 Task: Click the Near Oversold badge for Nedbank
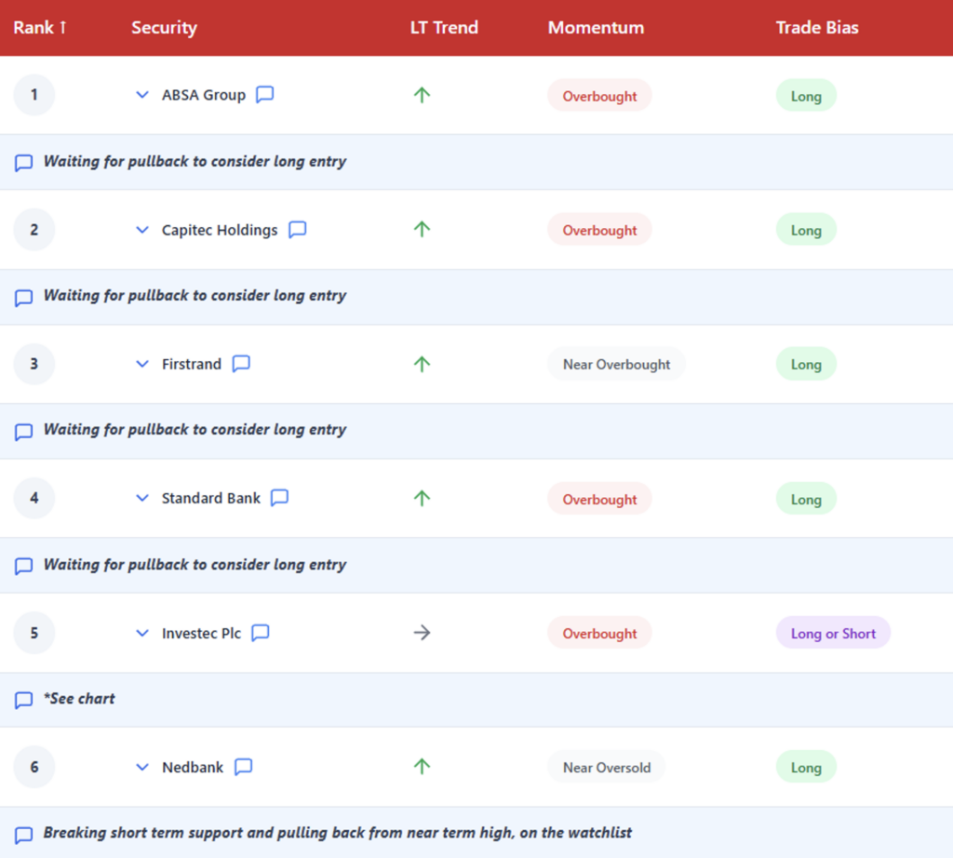click(x=606, y=768)
